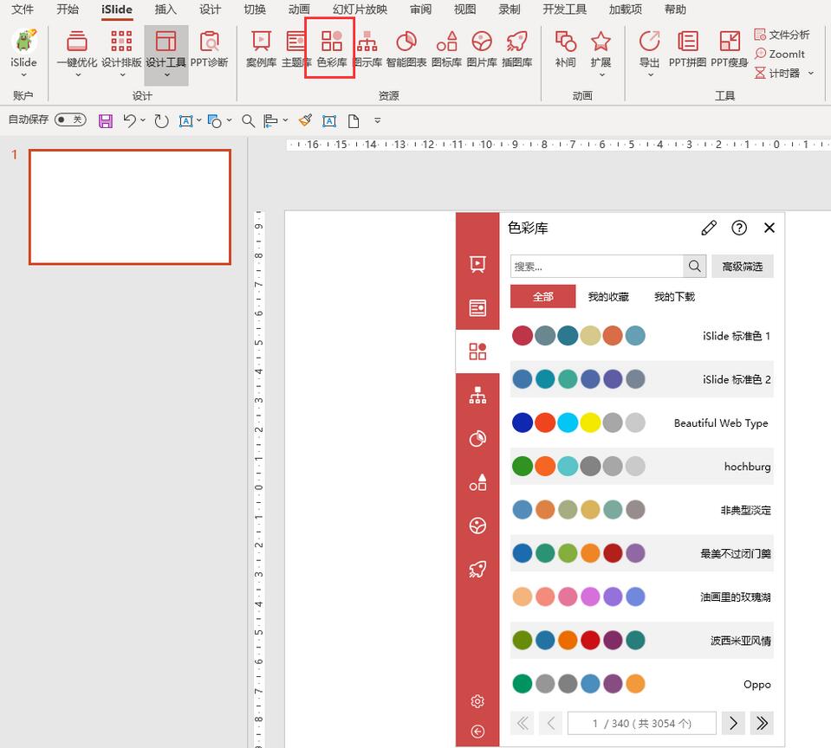Switch to the 开发工具 ribbon tab
Viewport: 831px width, 748px height.
tap(564, 10)
